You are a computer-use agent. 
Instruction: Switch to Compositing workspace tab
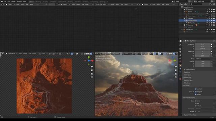point(94,2)
